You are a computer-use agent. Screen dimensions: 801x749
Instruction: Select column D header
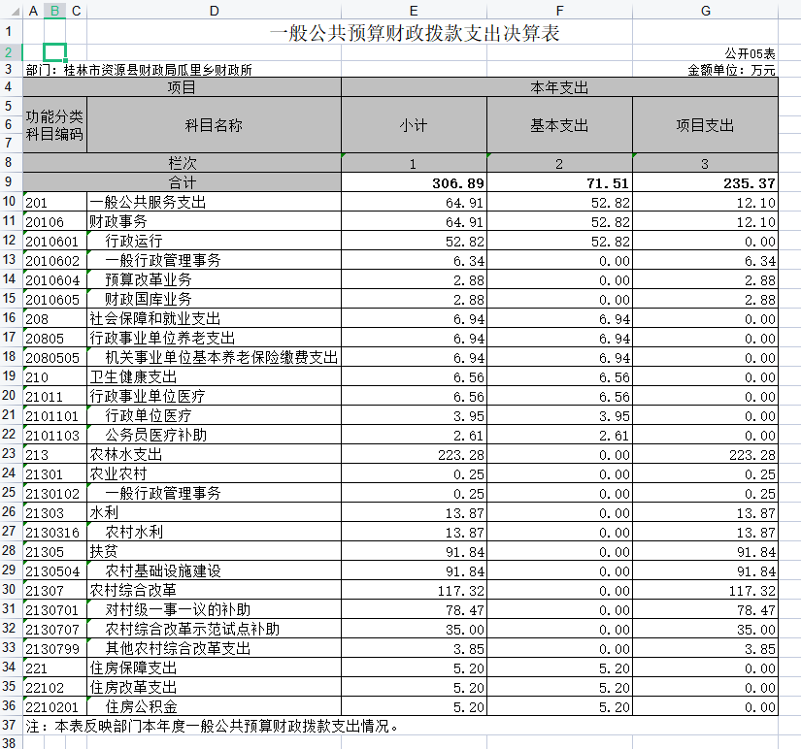pos(214,10)
